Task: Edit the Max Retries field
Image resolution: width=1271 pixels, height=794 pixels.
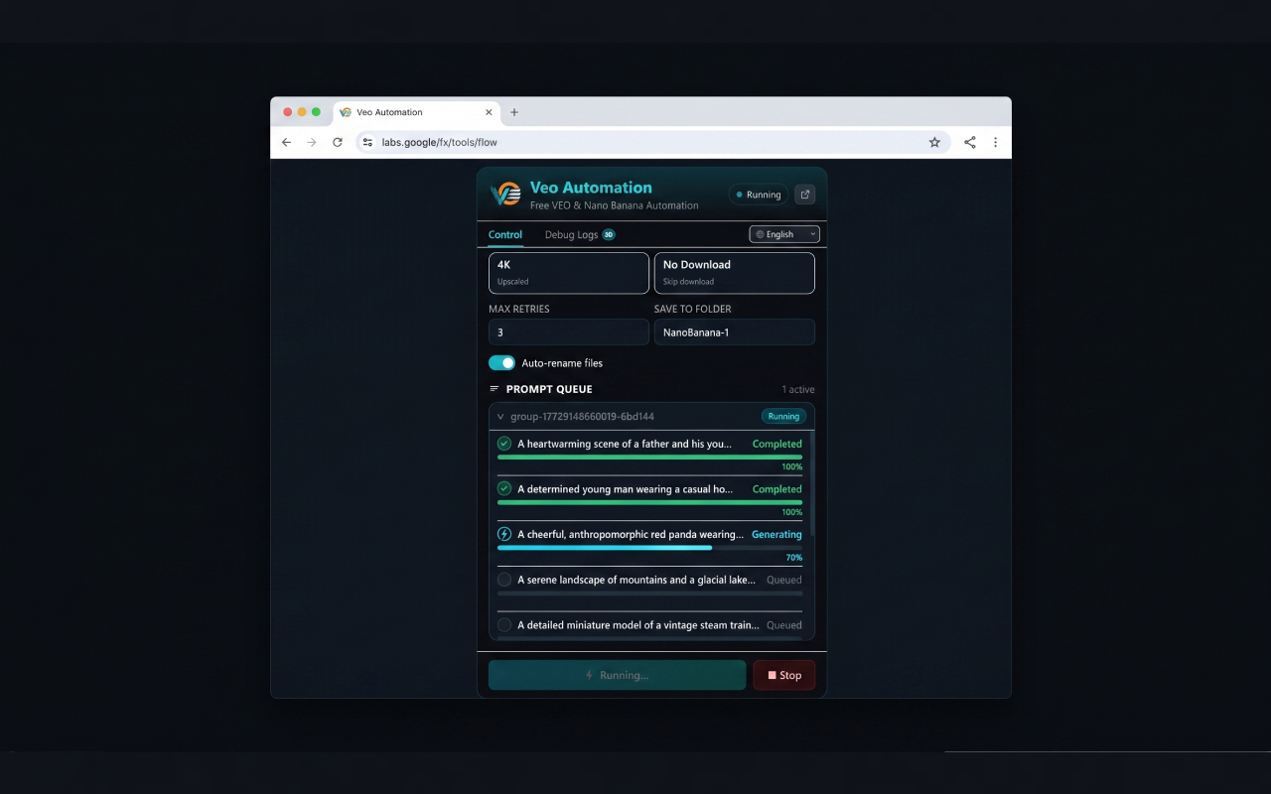Action: 569,332
